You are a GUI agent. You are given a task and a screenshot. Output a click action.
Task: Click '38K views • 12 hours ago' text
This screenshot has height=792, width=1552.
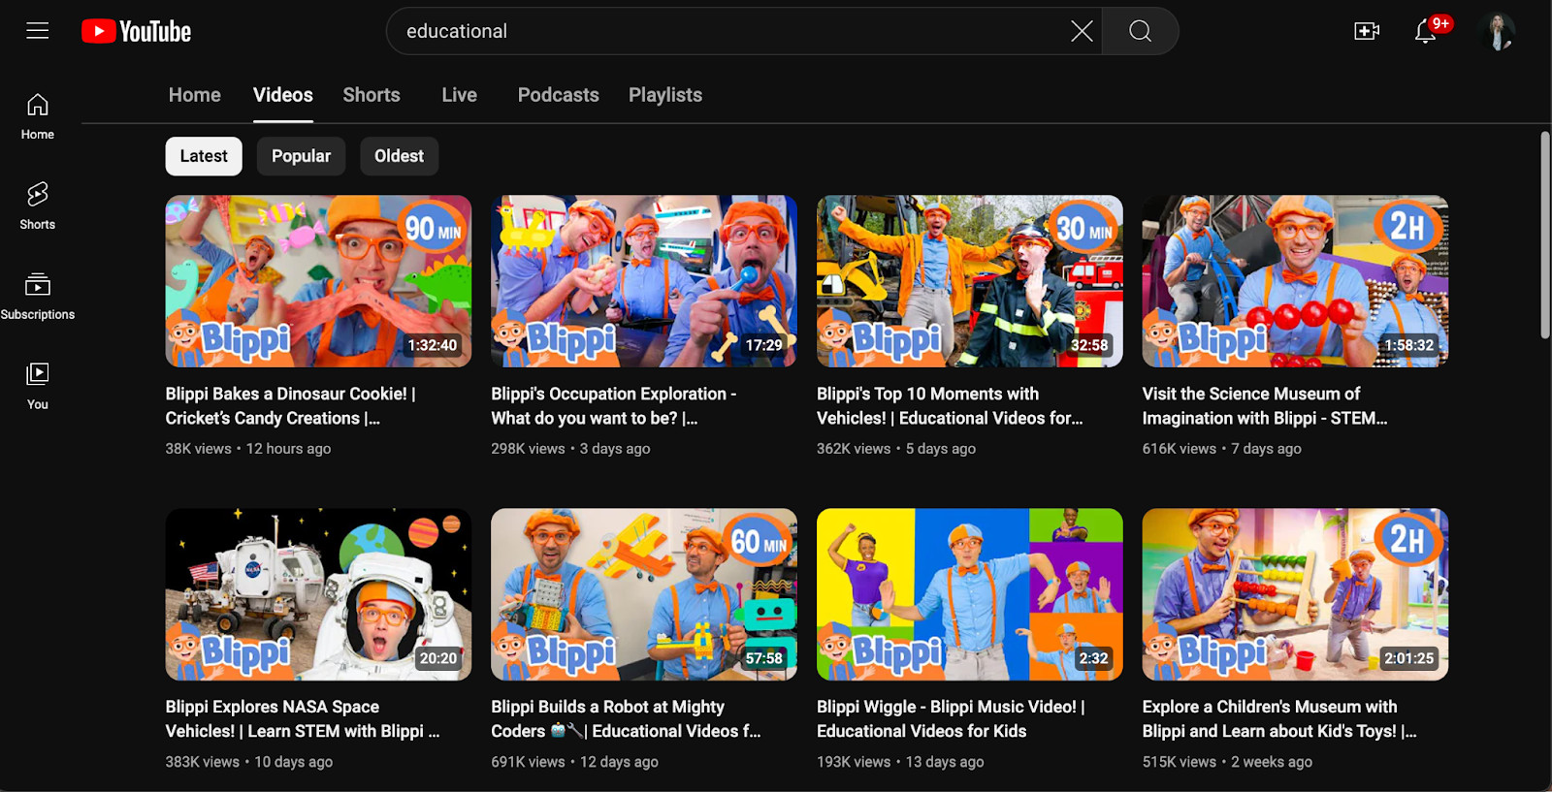pos(248,449)
